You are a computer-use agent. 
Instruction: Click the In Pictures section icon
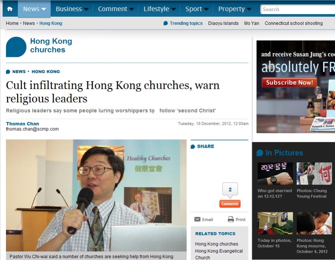coord(260,153)
